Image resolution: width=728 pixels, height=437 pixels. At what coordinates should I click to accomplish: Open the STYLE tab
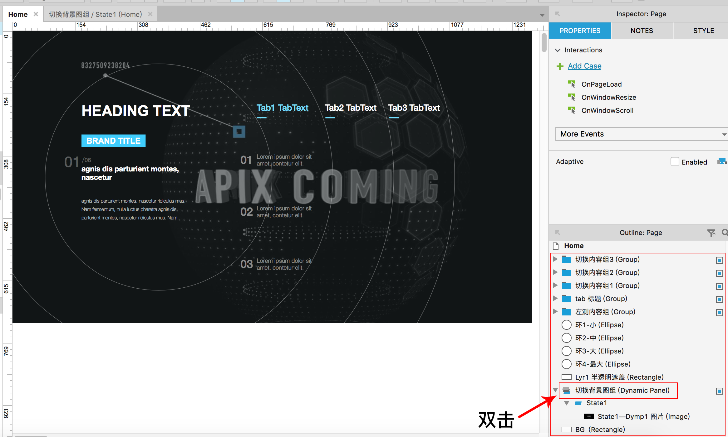coord(703,31)
